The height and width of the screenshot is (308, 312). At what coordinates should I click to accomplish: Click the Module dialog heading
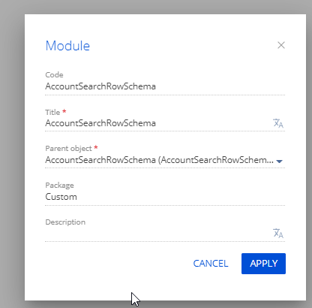[x=67, y=46]
